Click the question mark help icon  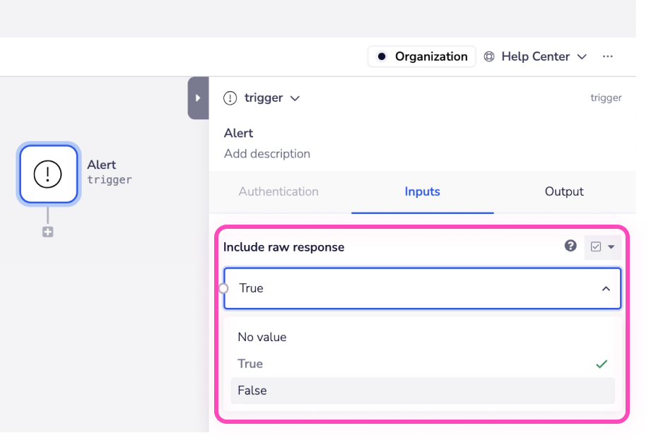(570, 247)
